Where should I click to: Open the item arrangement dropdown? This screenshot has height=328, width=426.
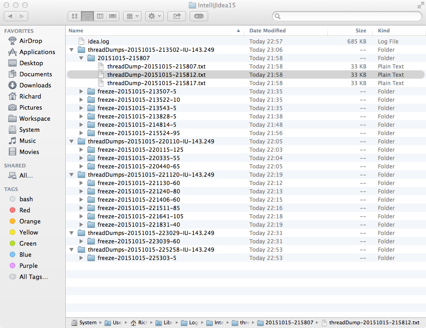tap(132, 16)
